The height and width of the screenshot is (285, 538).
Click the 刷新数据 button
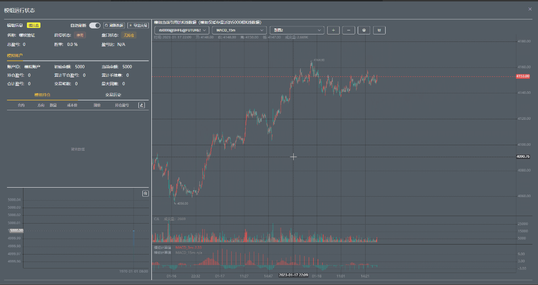coord(114,25)
